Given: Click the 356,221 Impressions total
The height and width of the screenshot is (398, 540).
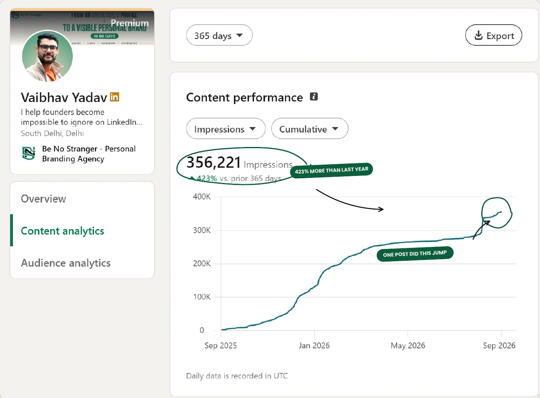Looking at the screenshot, I should (x=239, y=162).
